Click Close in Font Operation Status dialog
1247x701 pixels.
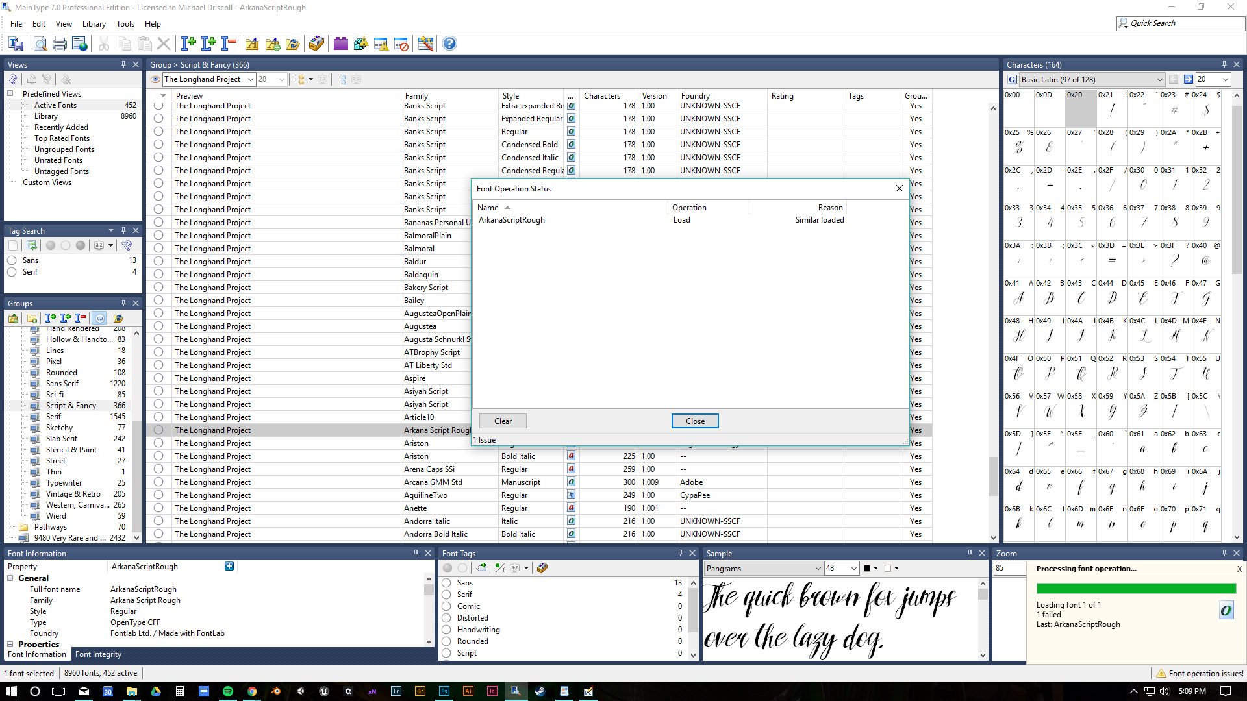[x=695, y=421]
